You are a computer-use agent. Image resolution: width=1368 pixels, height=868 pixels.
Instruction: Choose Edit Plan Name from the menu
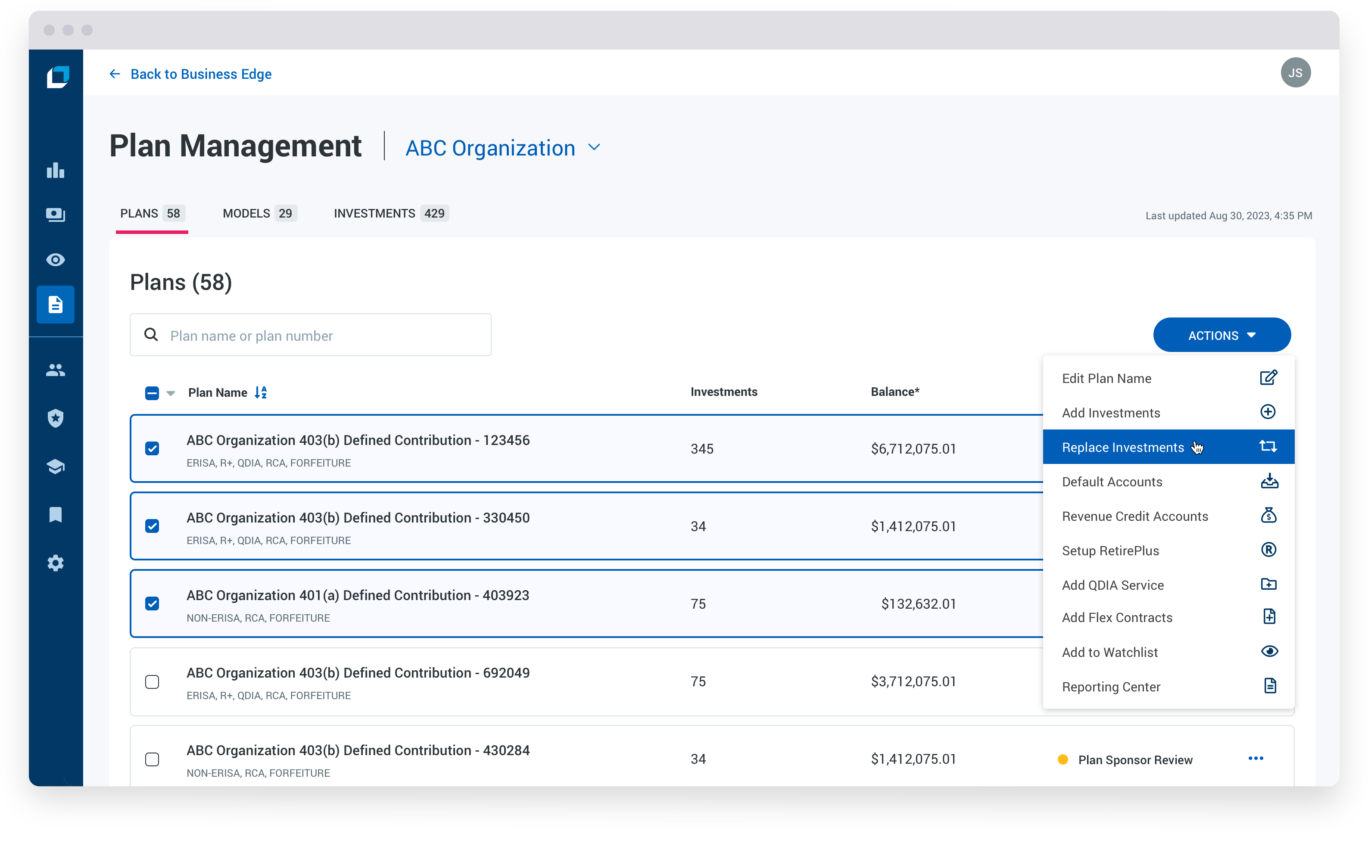tap(1168, 378)
